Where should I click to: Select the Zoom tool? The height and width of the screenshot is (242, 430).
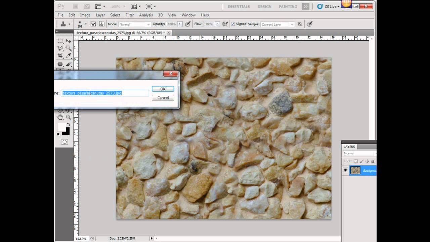pyautogui.click(x=69, y=117)
